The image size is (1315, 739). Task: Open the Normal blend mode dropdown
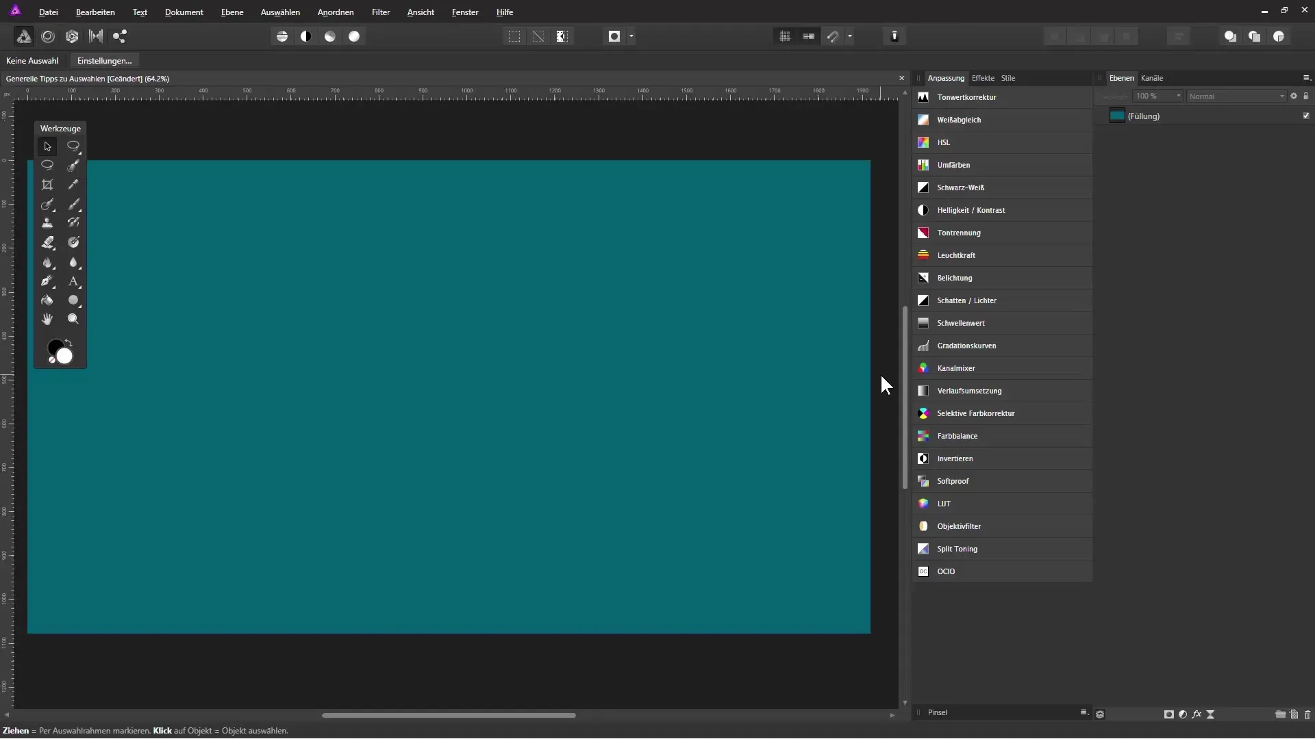pyautogui.click(x=1236, y=96)
